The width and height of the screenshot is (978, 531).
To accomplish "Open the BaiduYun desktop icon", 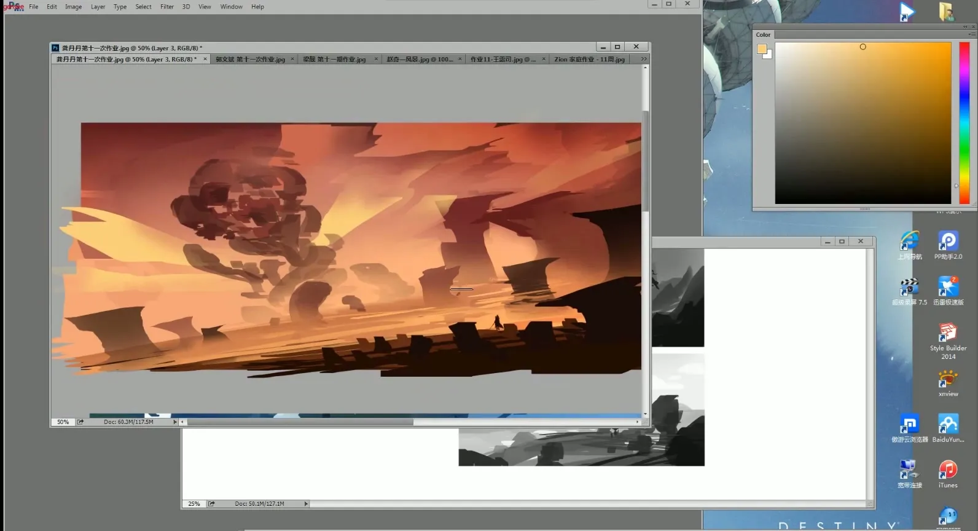I will [948, 428].
